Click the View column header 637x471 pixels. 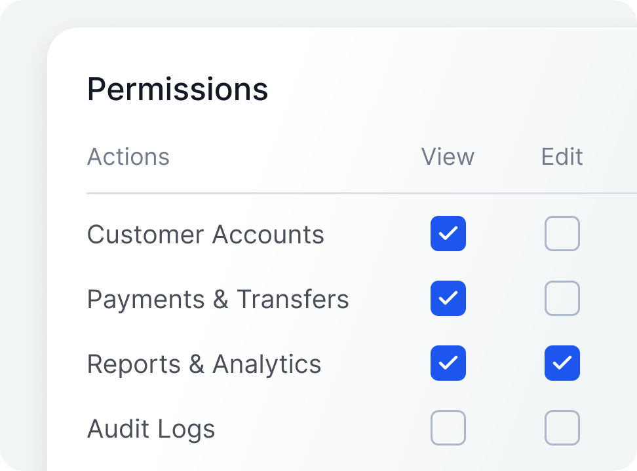click(x=448, y=157)
